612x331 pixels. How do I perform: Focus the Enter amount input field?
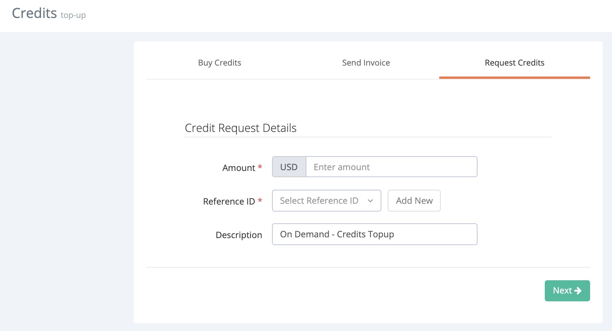click(x=391, y=167)
